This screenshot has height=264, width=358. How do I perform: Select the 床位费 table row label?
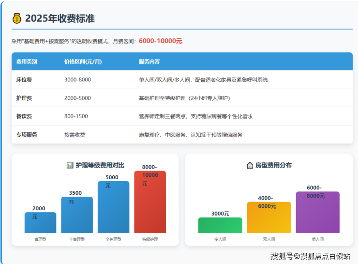coord(24,79)
